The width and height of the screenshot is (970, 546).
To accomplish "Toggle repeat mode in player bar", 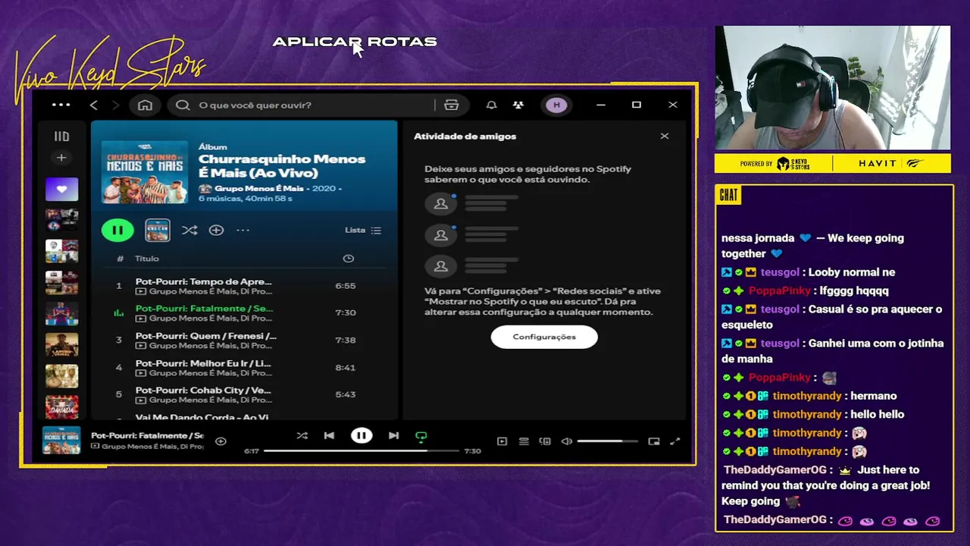I will (421, 436).
